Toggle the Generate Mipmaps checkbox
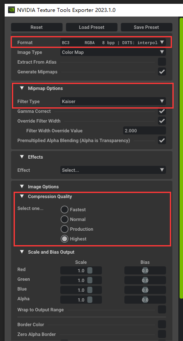The image size is (183, 341). coord(162,72)
